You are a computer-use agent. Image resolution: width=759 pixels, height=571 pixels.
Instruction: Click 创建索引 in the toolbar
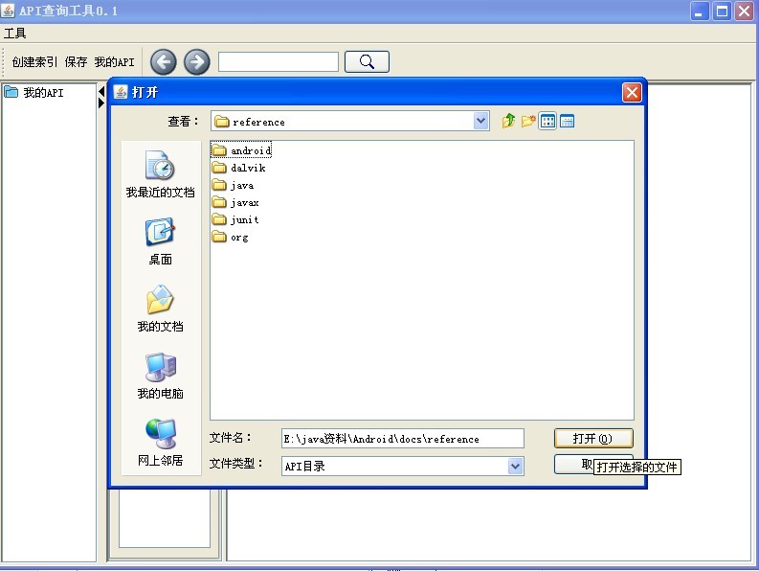(34, 62)
